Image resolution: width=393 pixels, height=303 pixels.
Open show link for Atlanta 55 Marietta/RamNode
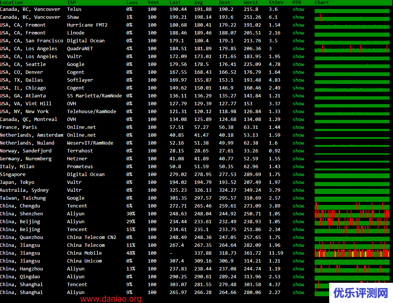coord(298,96)
